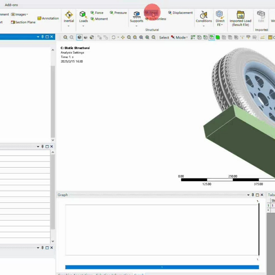Screen dimensions: 275x275
Task: Insert a Moment load
Action: pos(99,19)
